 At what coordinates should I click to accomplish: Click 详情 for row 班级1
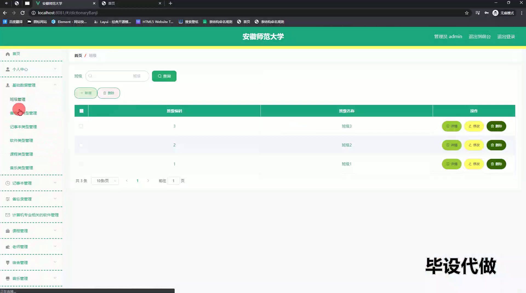click(x=452, y=164)
